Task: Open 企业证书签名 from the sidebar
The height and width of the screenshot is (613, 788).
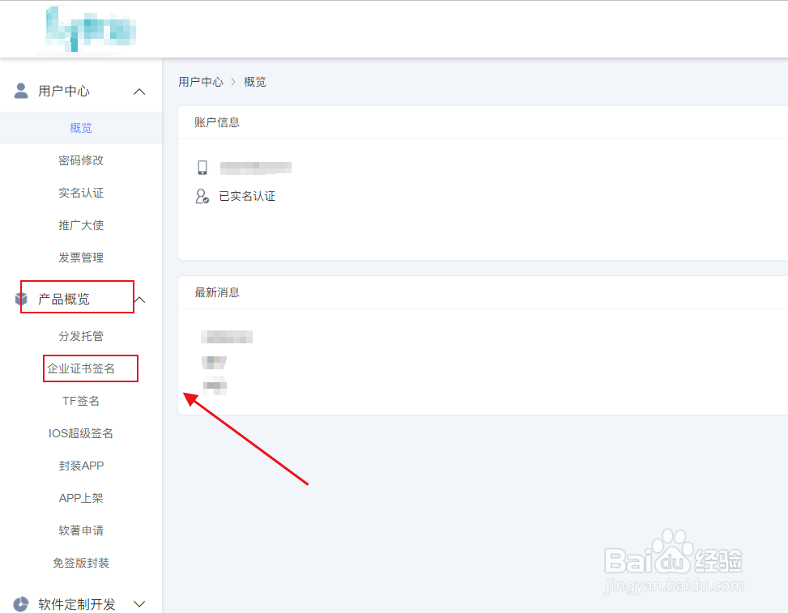Action: point(90,368)
